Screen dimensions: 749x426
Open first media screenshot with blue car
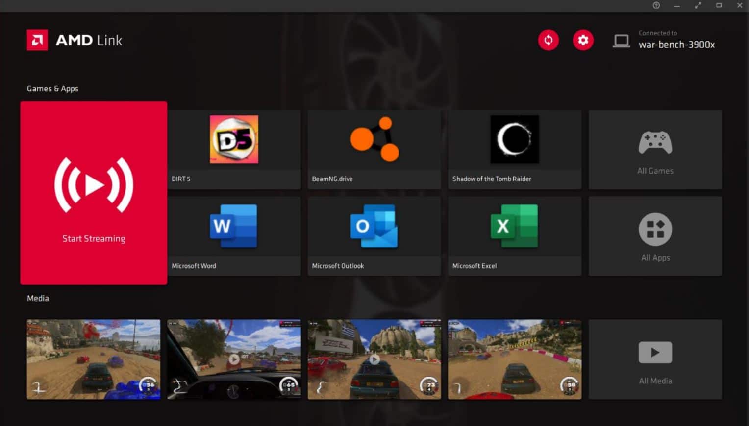[x=94, y=359]
